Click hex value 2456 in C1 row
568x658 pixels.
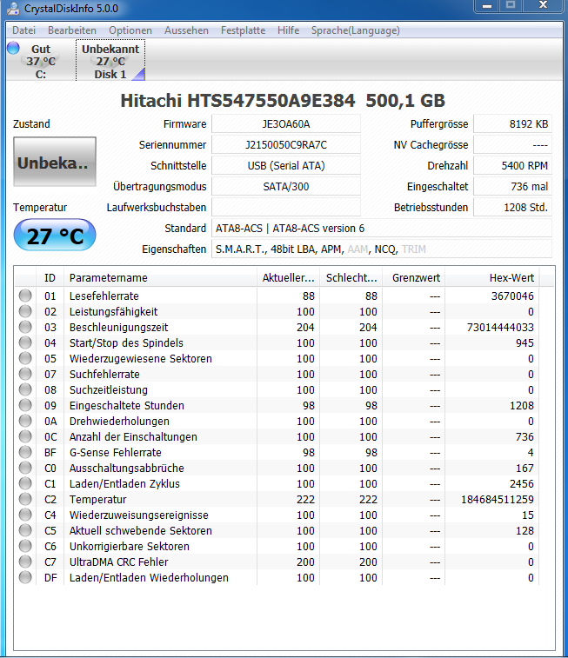pos(521,484)
